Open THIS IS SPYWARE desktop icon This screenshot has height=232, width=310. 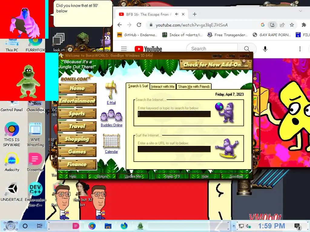12,134
